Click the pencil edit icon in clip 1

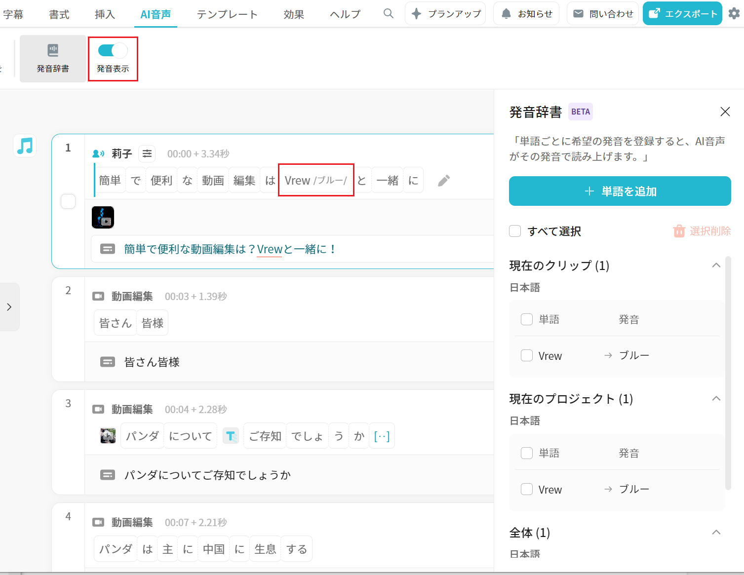pyautogui.click(x=444, y=181)
